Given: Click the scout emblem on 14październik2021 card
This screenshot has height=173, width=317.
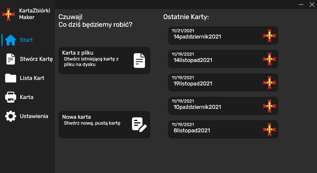Looking at the screenshot, I should [269, 36].
